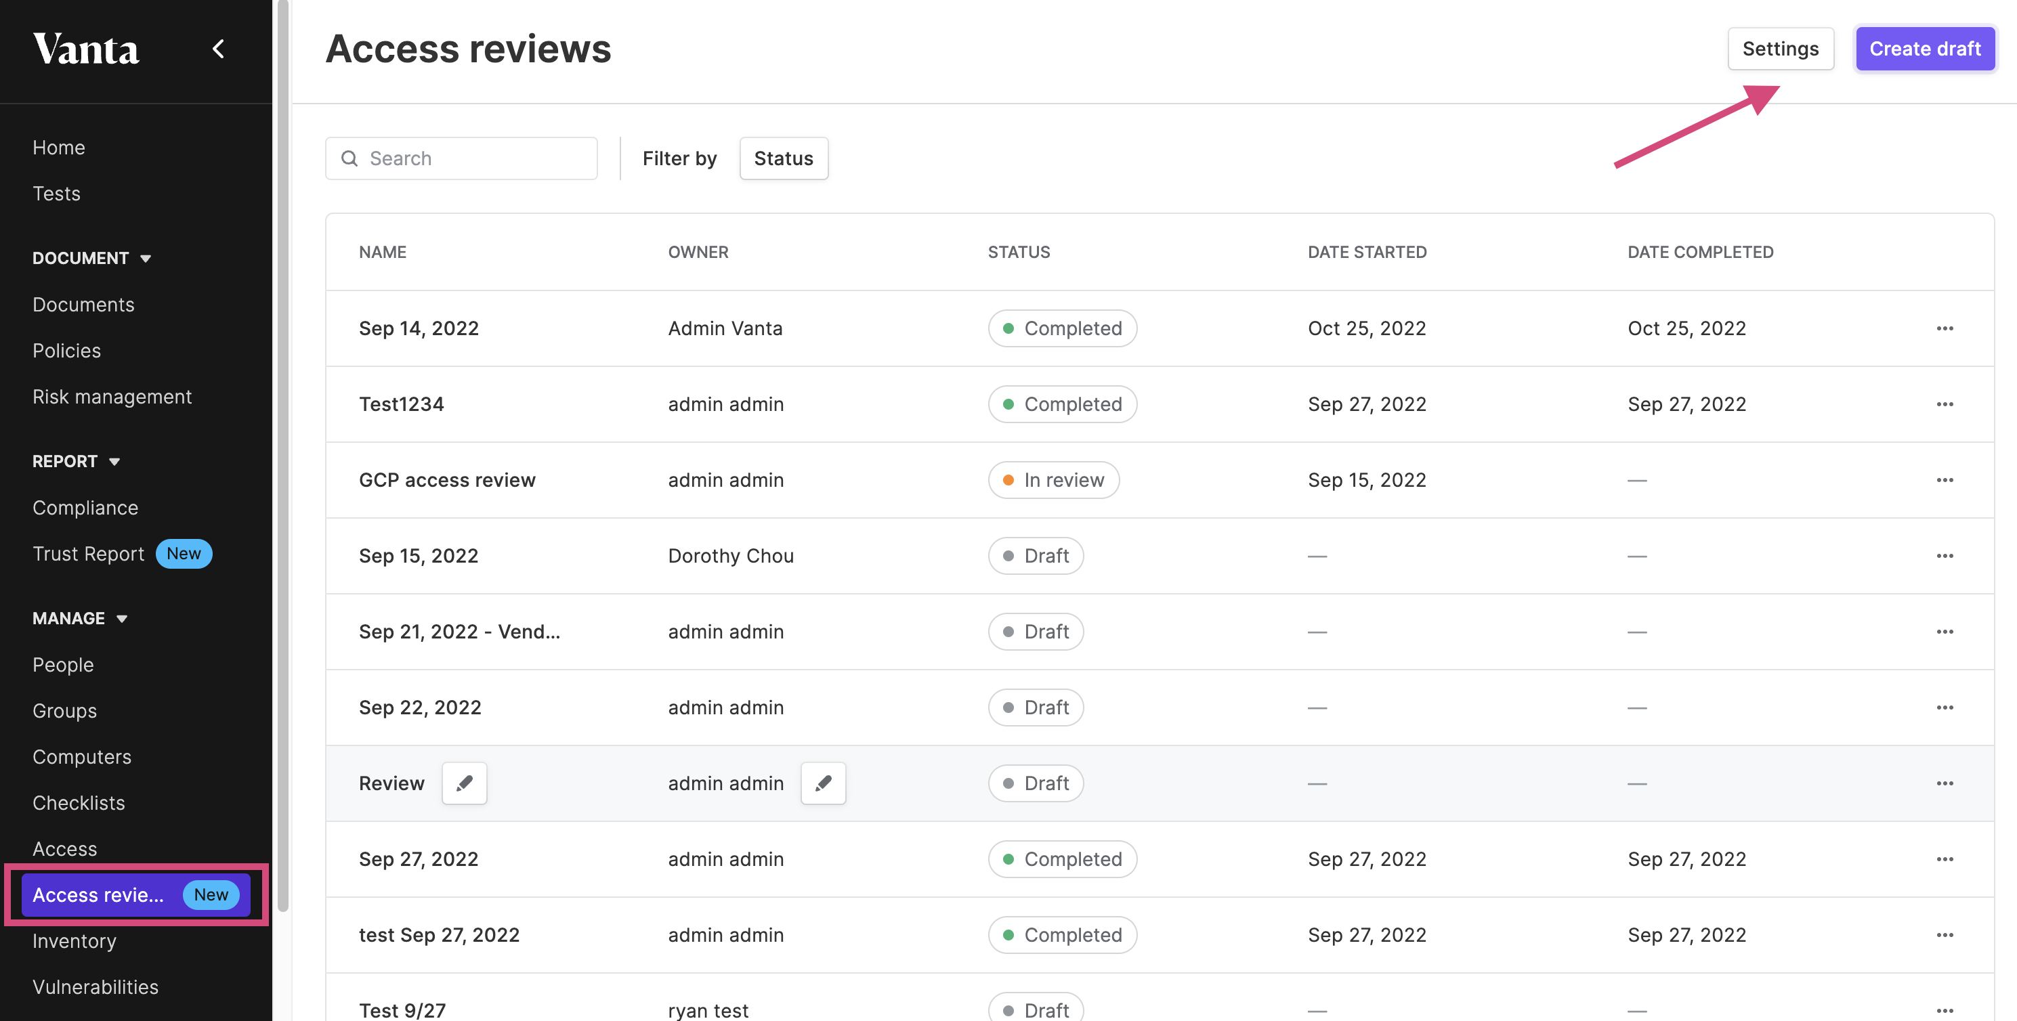Open Risk management in the sidebar
This screenshot has width=2017, height=1021.
tap(112, 397)
